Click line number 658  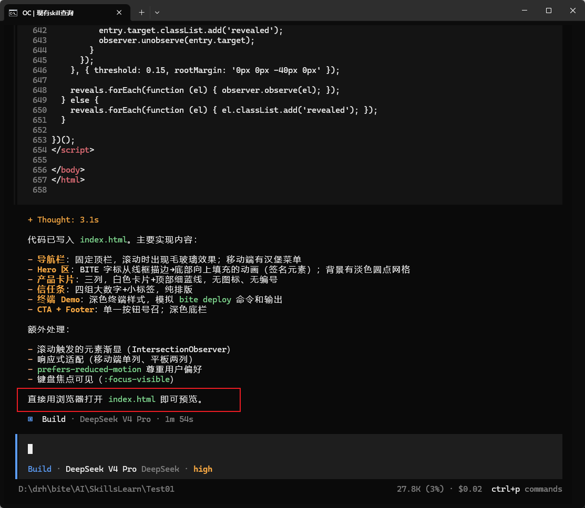click(x=39, y=189)
